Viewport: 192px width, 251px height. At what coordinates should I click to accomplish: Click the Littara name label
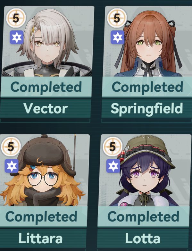coord(40,238)
